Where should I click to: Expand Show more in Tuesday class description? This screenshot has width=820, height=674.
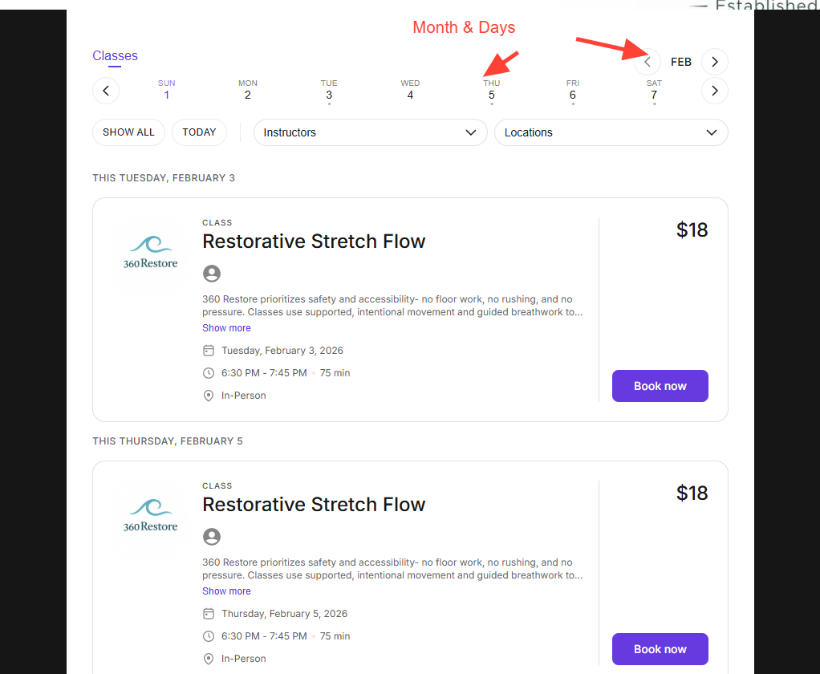point(226,328)
